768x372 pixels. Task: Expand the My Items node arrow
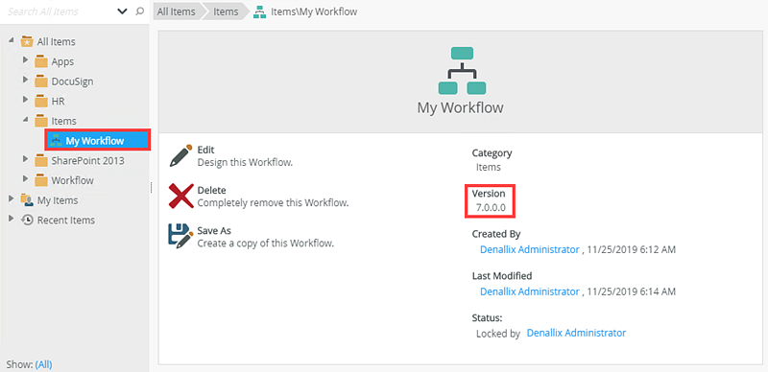(12, 198)
